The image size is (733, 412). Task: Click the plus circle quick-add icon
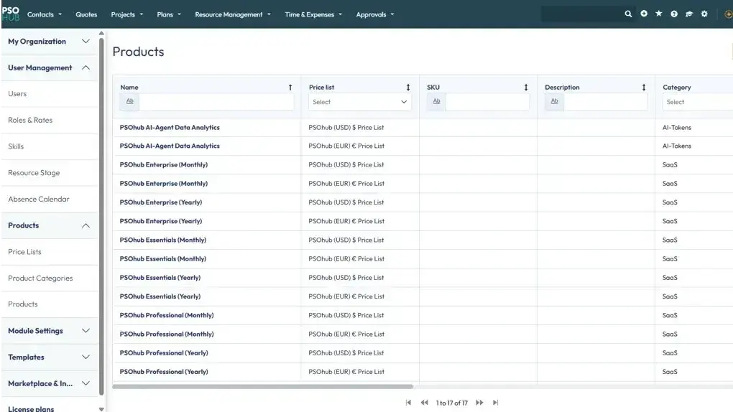pyautogui.click(x=644, y=14)
